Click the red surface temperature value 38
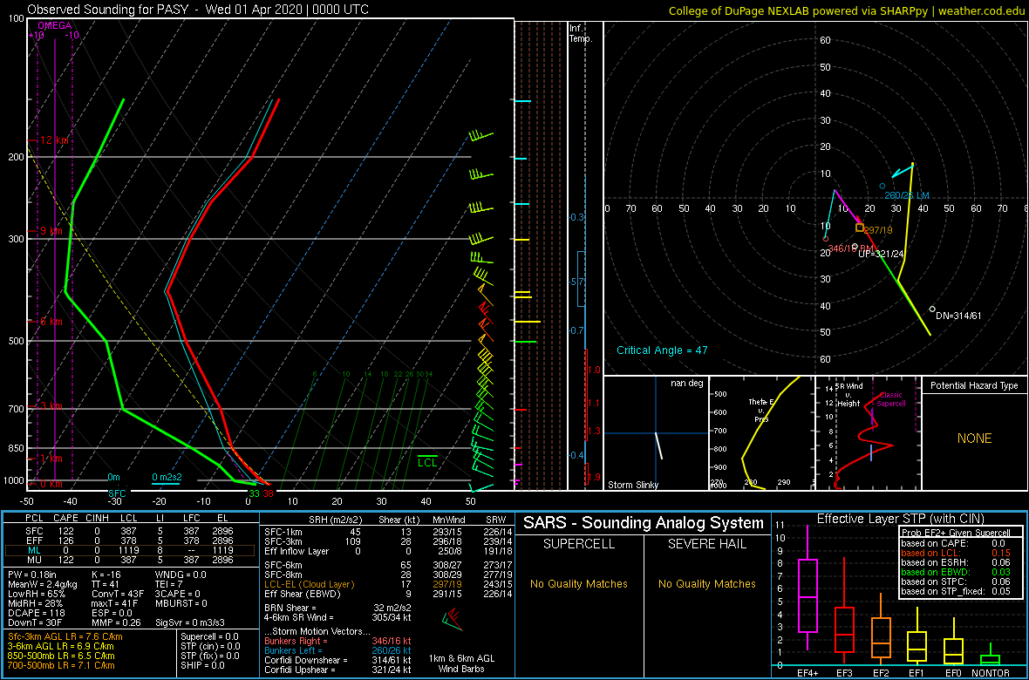The image size is (1029, 680). 268,493
